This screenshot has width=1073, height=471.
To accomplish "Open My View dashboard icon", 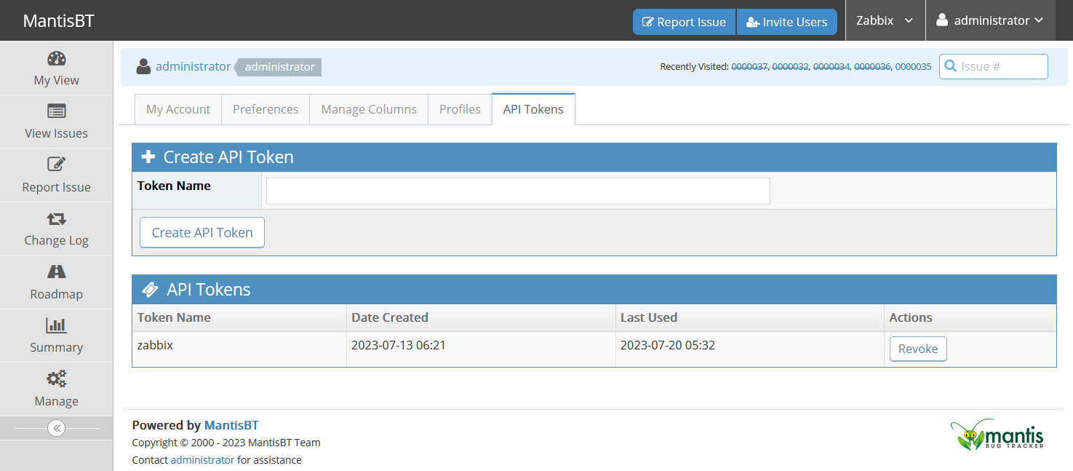I will 56,59.
